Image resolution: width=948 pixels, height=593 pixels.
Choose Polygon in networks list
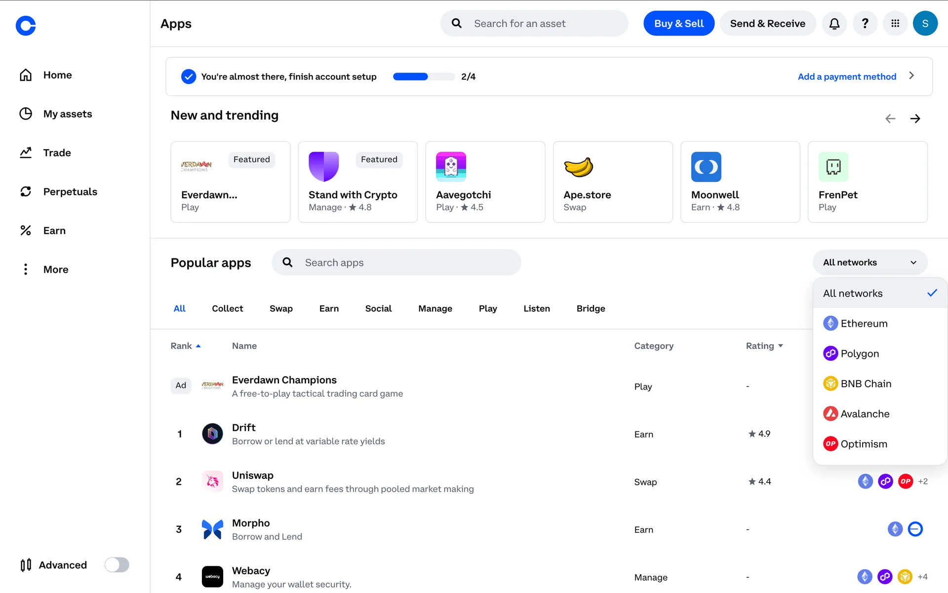coord(859,353)
